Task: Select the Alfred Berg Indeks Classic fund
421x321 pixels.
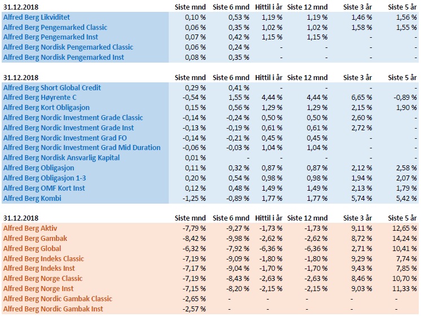Action: [x=43, y=259]
